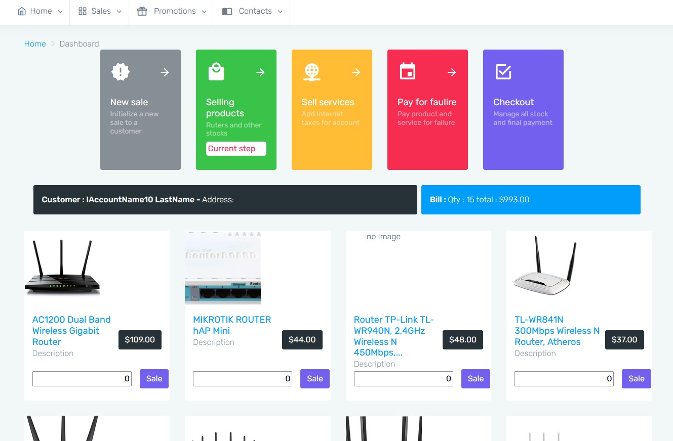Open the Promotions menu
The width and height of the screenshot is (673, 441).
pos(172,11)
